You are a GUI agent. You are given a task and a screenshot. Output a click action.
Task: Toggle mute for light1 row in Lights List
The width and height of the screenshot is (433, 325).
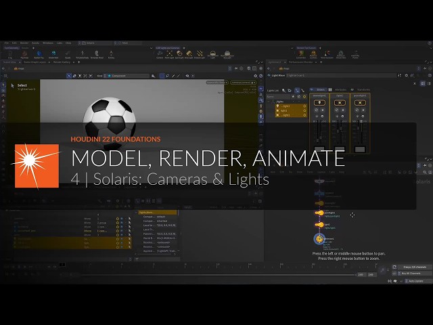click(304, 110)
